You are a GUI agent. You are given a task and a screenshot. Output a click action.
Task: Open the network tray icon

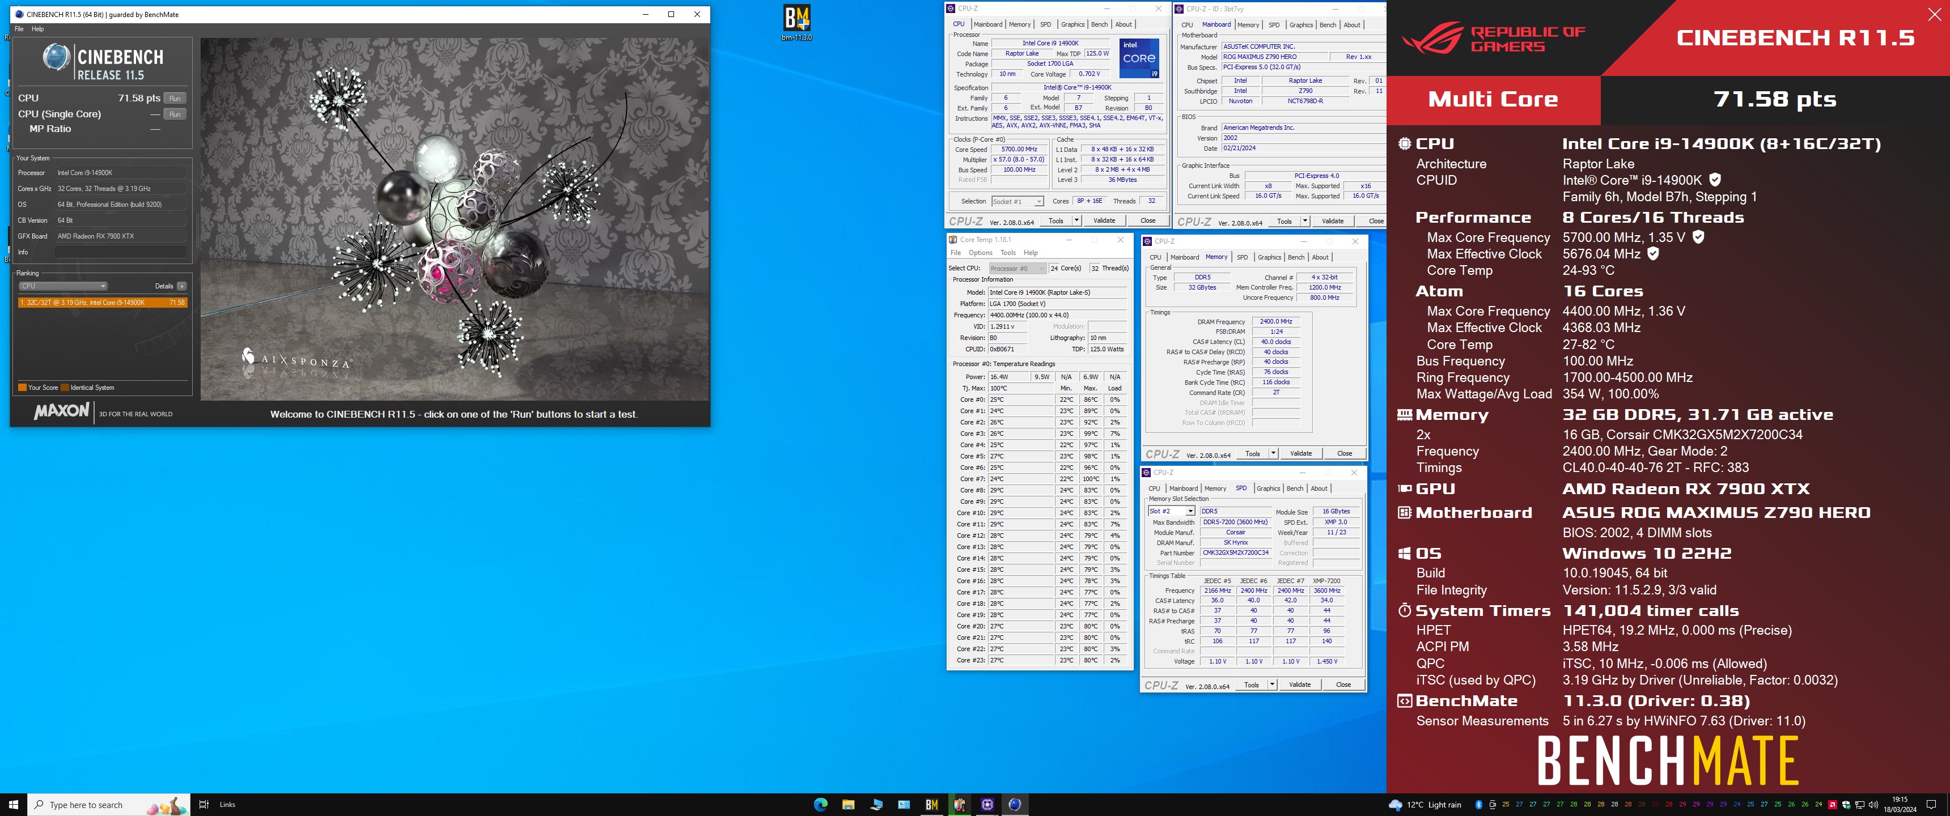1859,804
